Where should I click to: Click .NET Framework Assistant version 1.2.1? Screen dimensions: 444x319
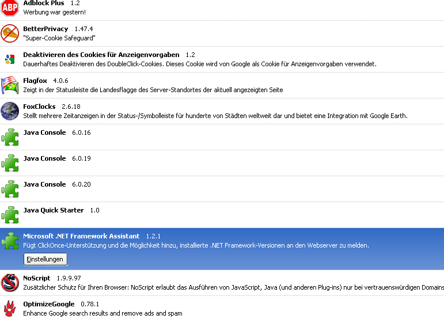tap(153, 236)
